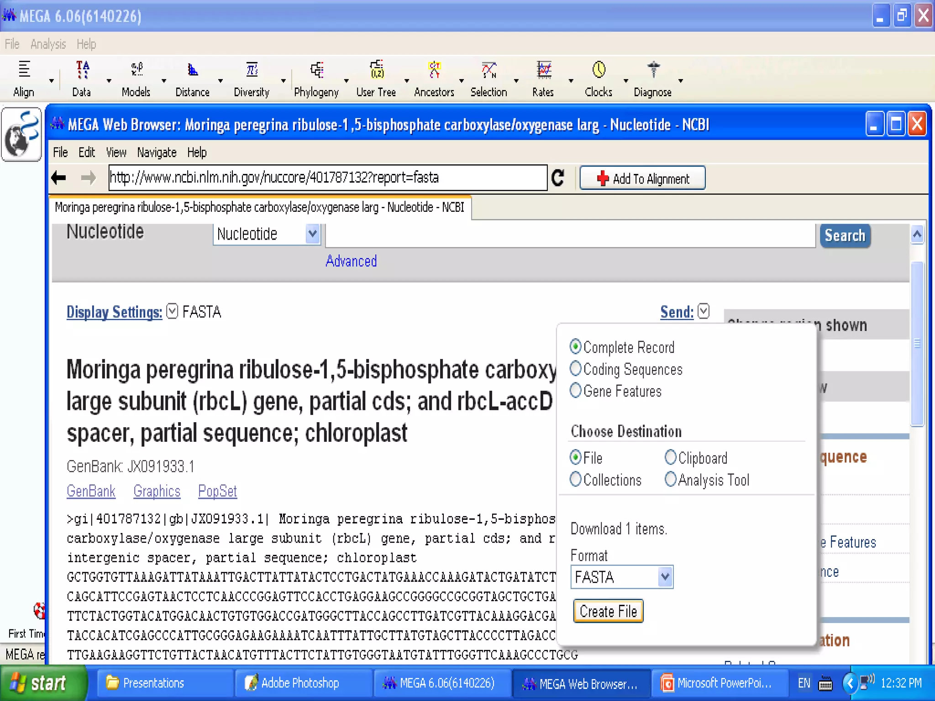This screenshot has height=701, width=935.
Task: Open the Advanced search link
Action: pos(351,261)
